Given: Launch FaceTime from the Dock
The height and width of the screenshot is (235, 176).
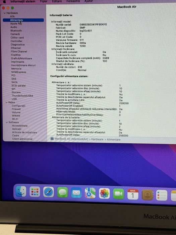Looking at the screenshot, I should (x=118, y=194).
